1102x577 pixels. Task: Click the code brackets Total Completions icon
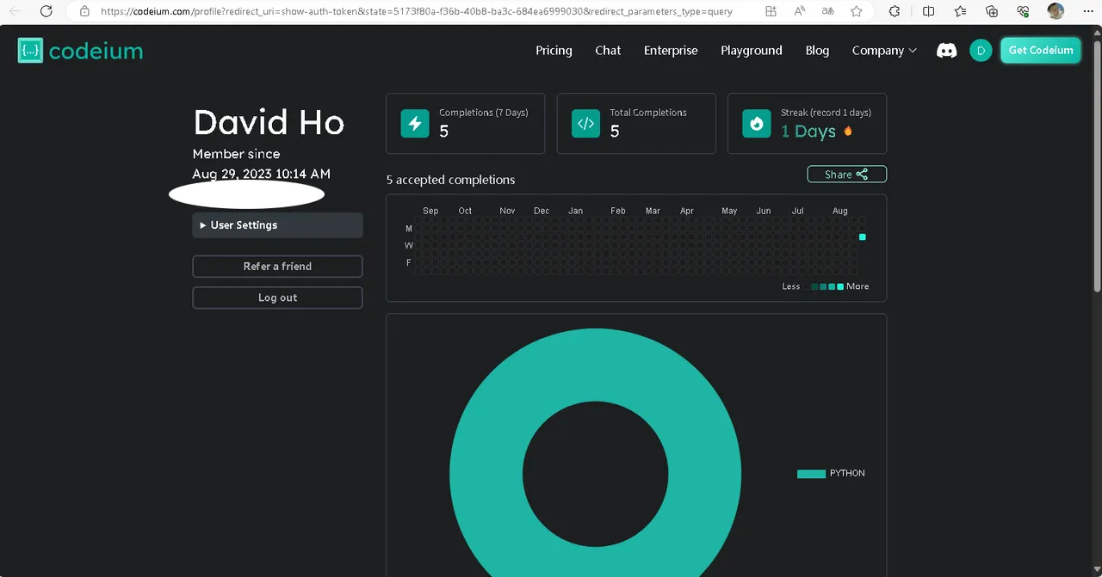click(x=585, y=124)
